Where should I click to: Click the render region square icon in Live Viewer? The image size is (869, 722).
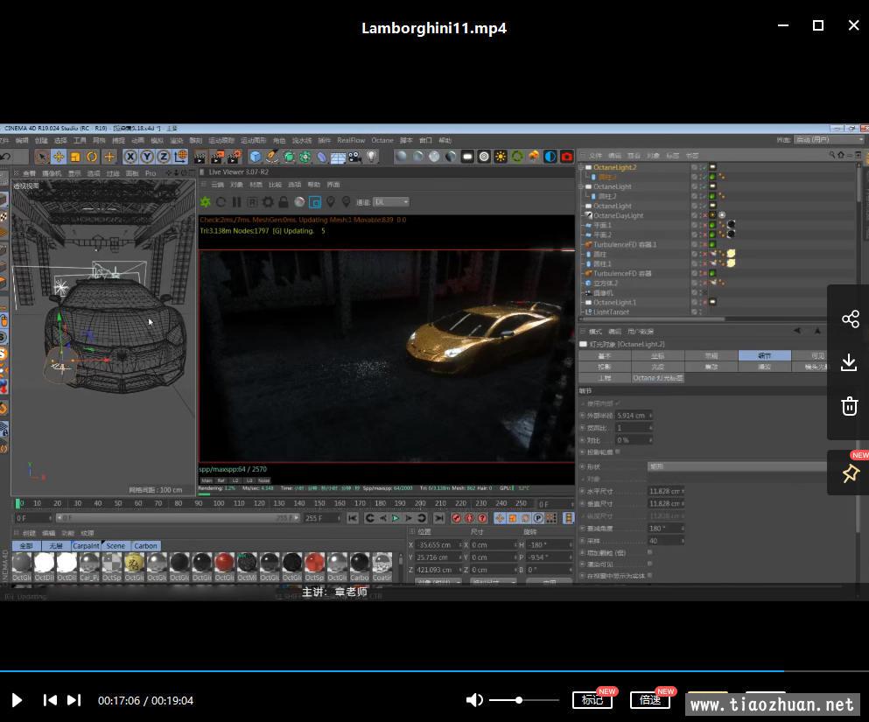(x=315, y=202)
